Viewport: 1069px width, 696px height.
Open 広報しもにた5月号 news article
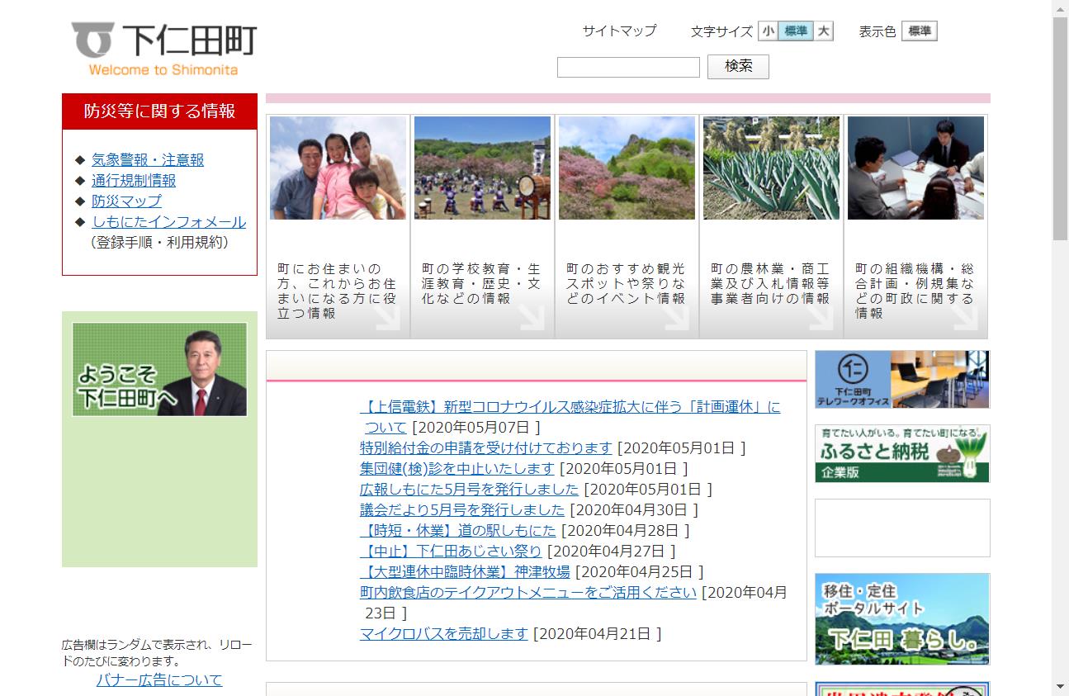(471, 489)
